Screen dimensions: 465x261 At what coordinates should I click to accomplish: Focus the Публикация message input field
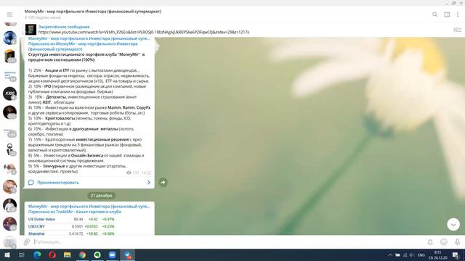click(228, 241)
